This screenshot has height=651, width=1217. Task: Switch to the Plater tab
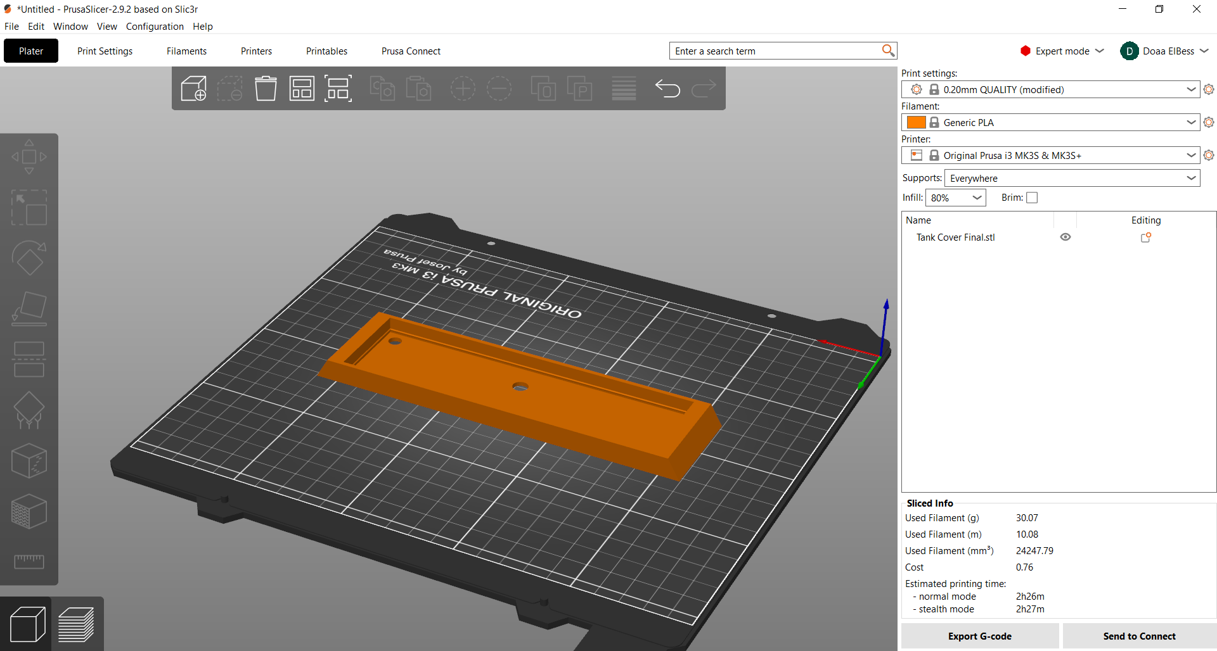click(x=31, y=51)
